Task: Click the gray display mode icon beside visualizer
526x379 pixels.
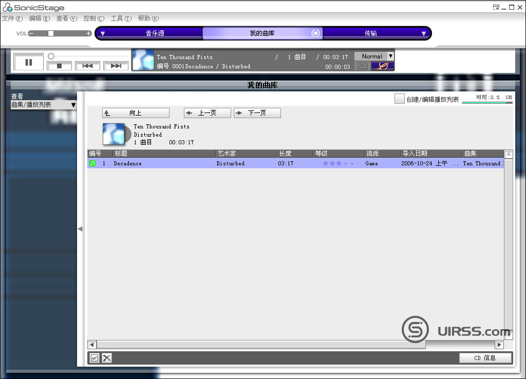Action: pyautogui.click(x=362, y=66)
